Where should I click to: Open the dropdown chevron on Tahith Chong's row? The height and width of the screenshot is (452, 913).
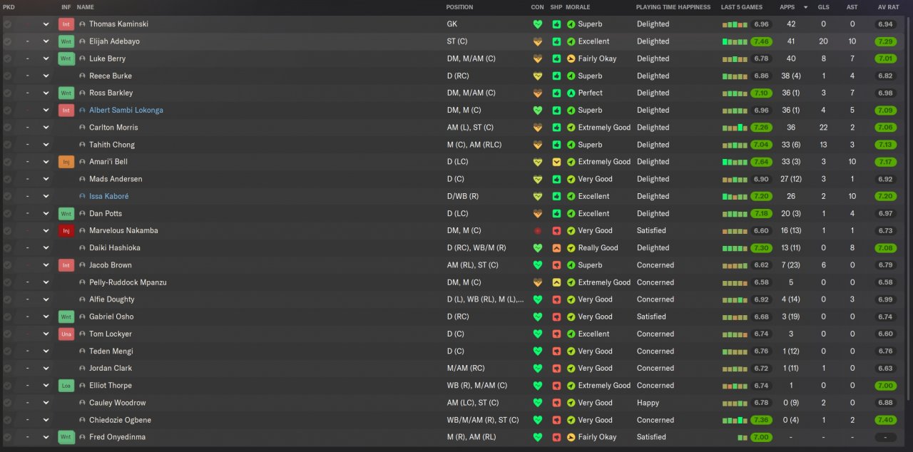coord(46,145)
